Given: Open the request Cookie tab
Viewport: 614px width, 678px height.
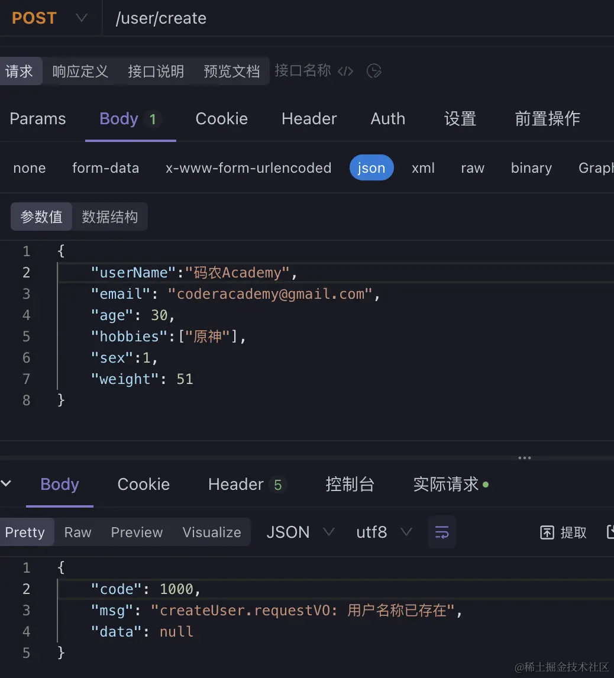Looking at the screenshot, I should 221,118.
